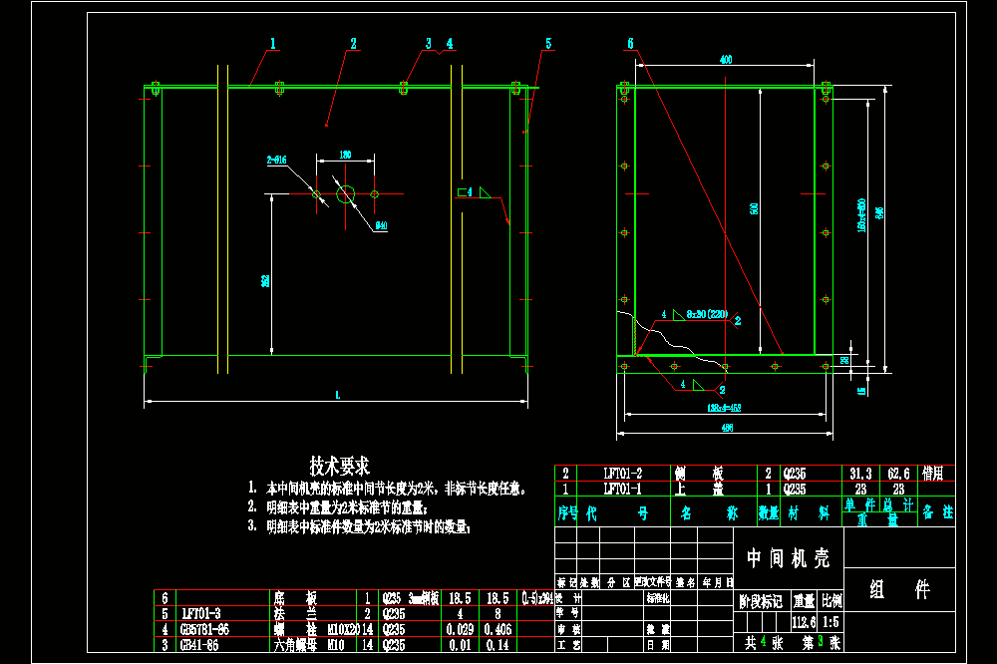Click part callout number 5 above the drawing
This screenshot has width=997, height=664.
548,43
